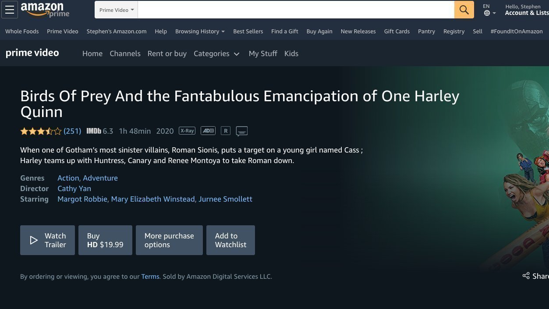Switch to the Kids section
This screenshot has height=309, width=549.
291,53
